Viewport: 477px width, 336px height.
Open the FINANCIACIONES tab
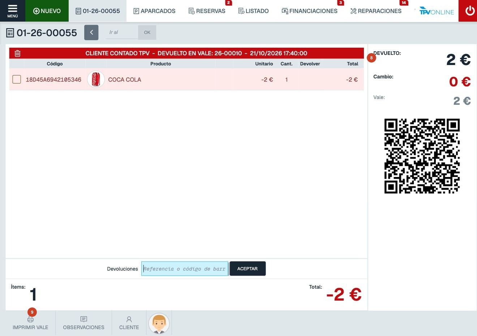click(x=309, y=11)
